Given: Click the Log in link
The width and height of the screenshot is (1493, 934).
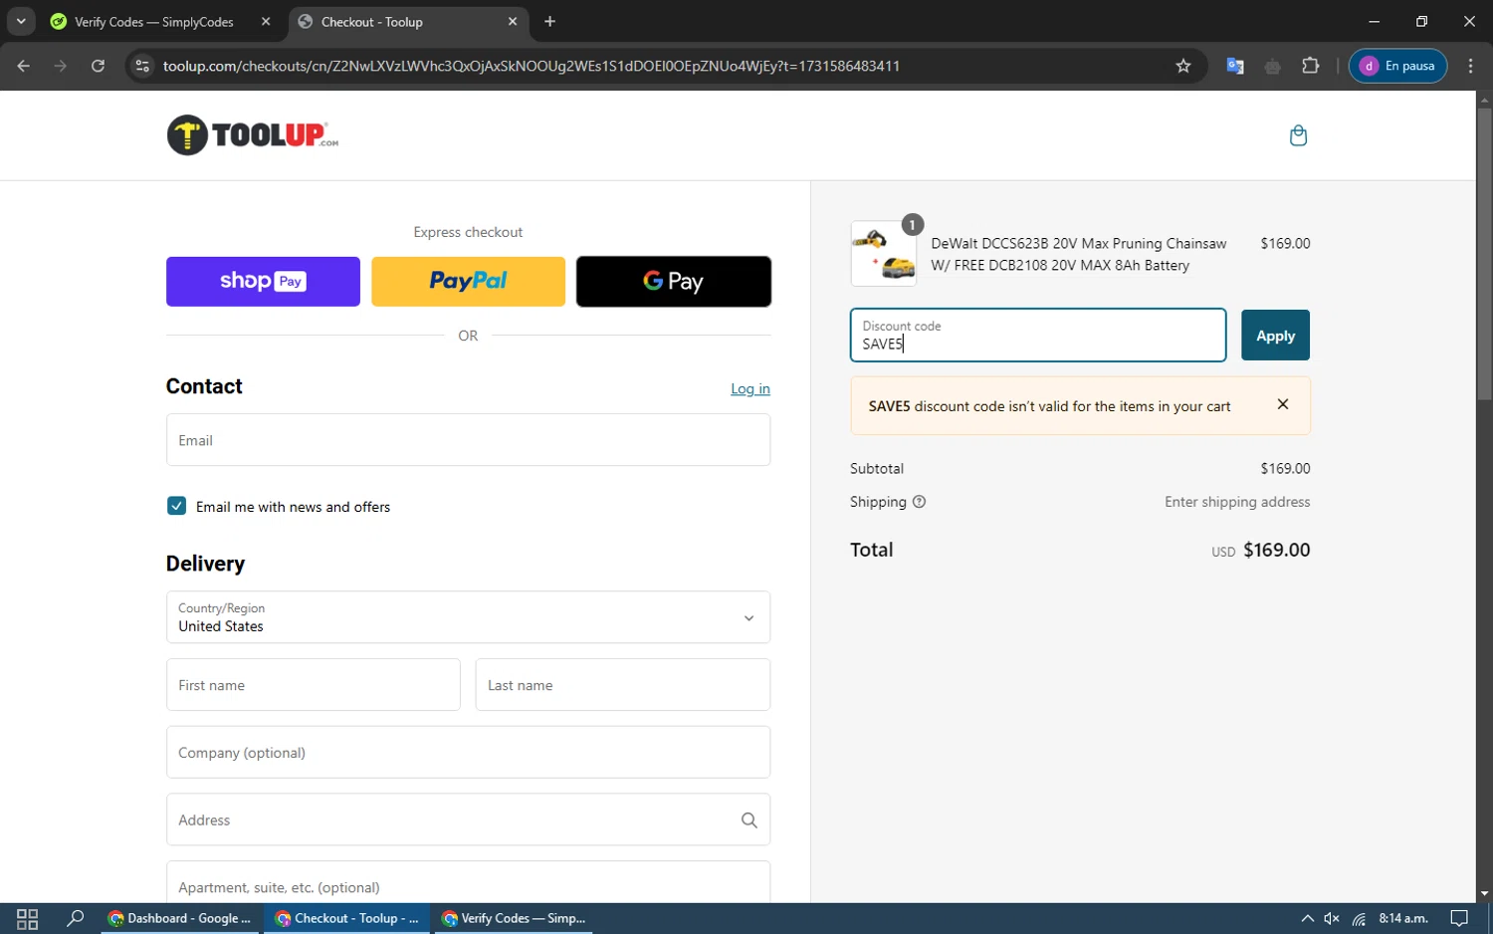Looking at the screenshot, I should pos(750,388).
